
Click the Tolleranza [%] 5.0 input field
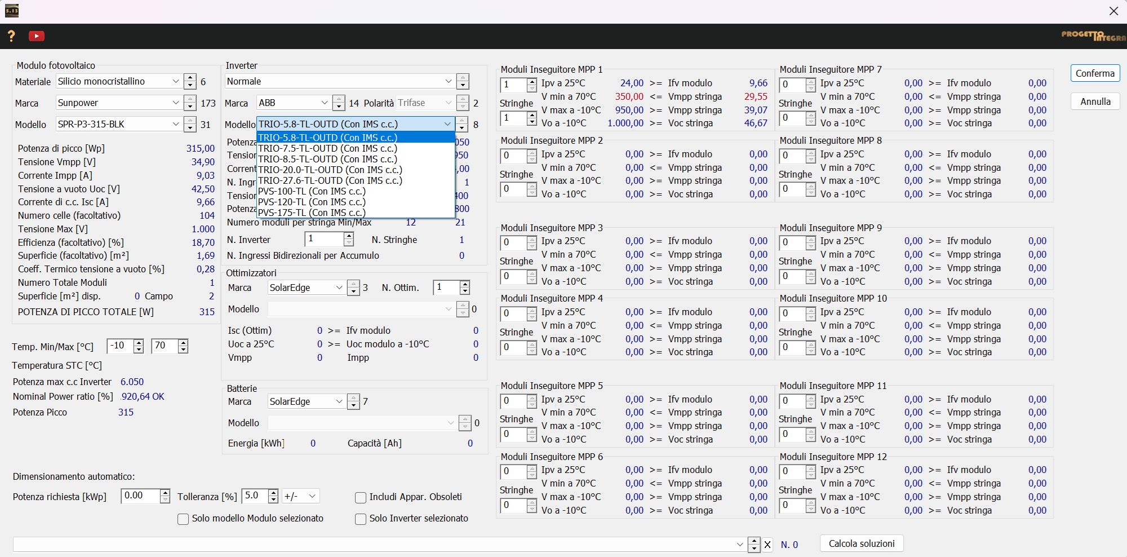[255, 496]
